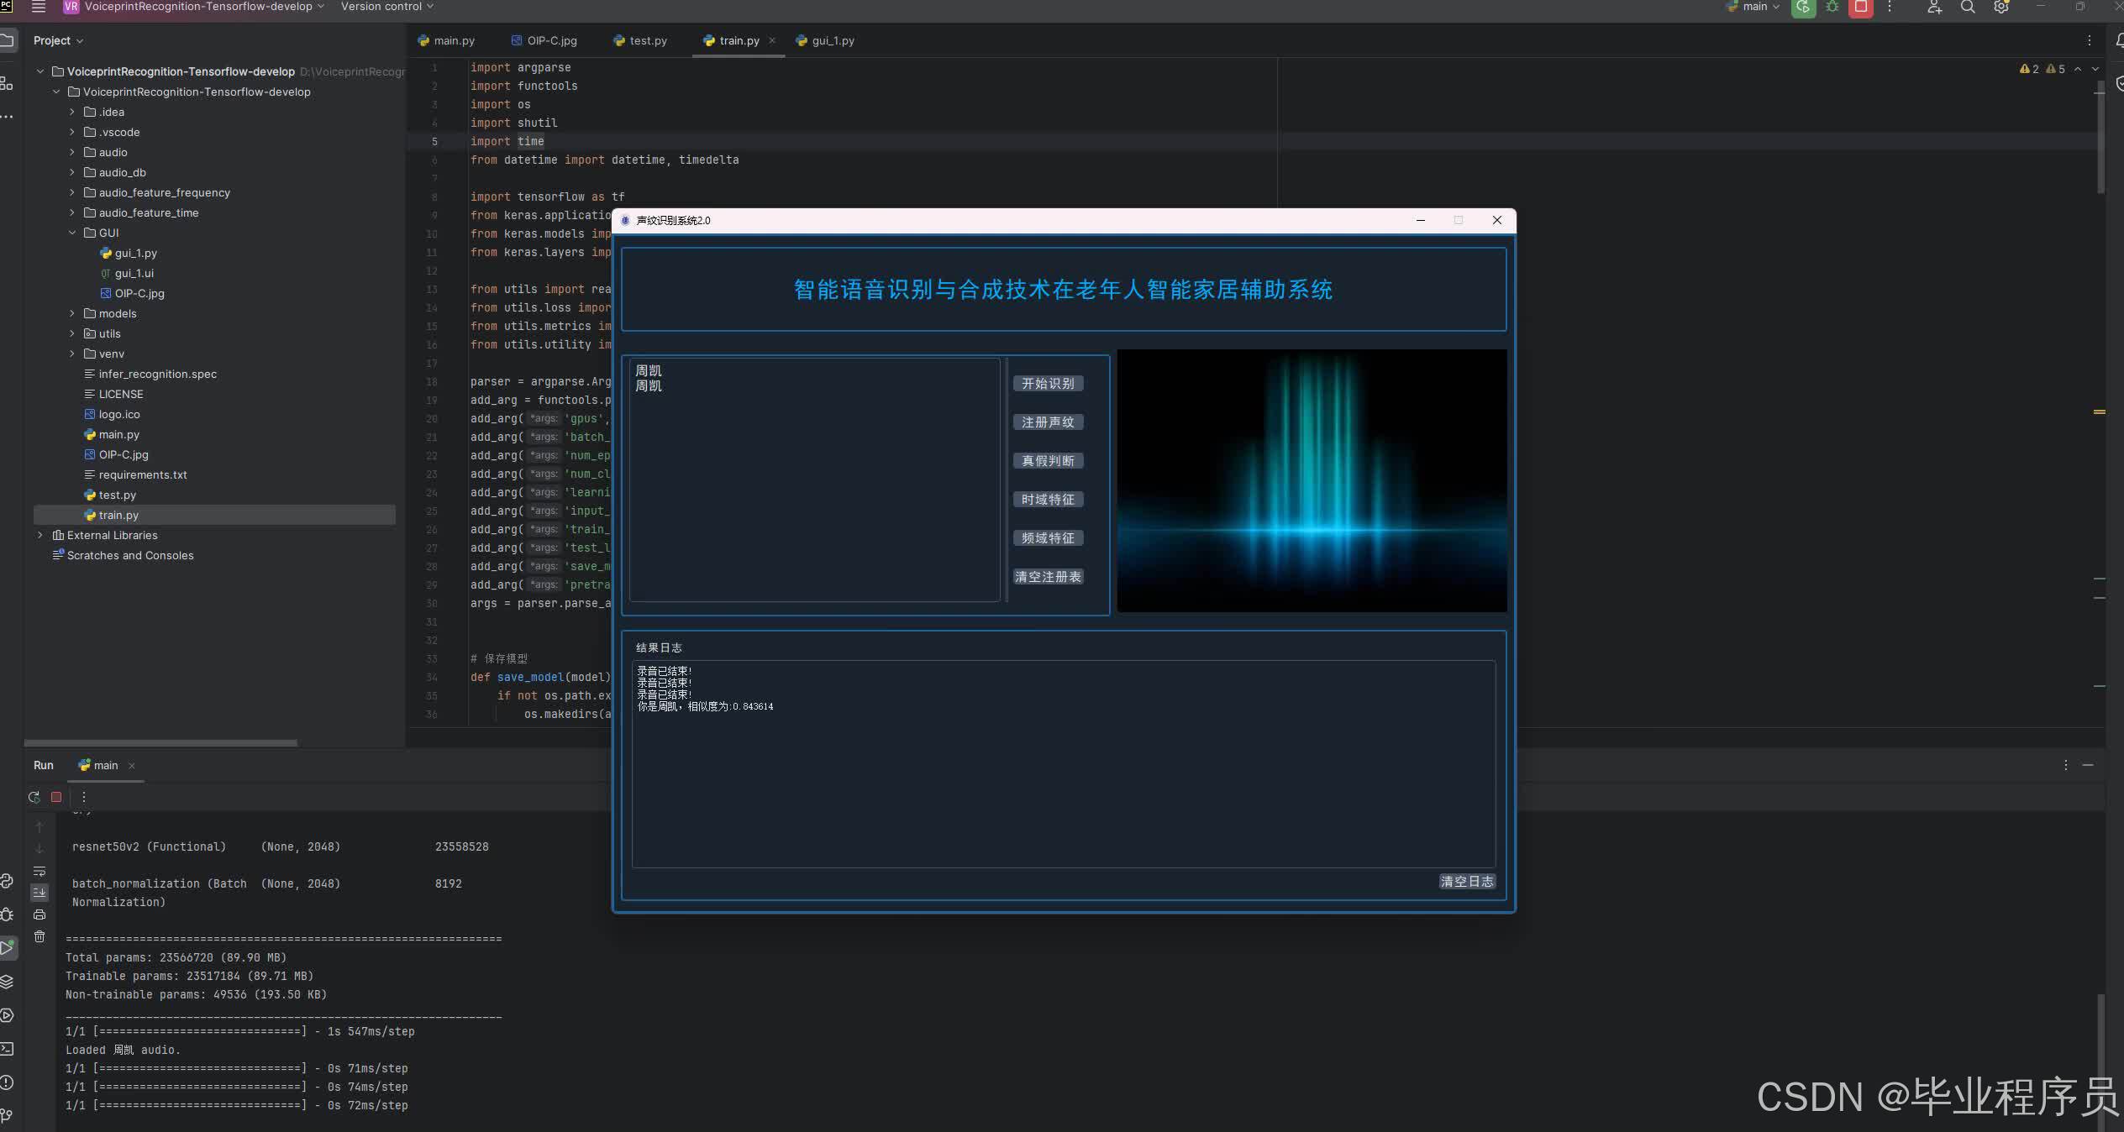The height and width of the screenshot is (1132, 2124).
Task: Rerun main in the Run tool window
Action: (x=34, y=797)
